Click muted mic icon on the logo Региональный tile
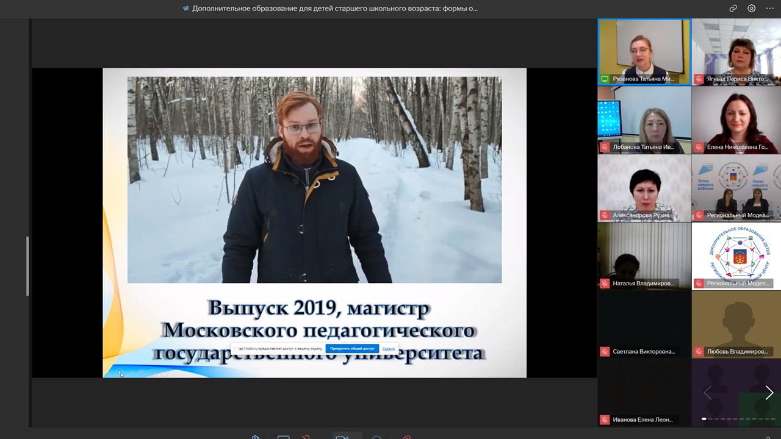Screen dimensions: 781x439 coord(699,284)
